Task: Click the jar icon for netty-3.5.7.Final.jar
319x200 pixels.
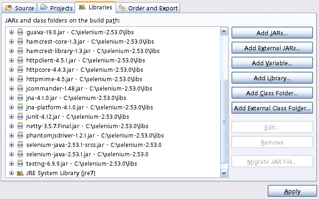Action: click(20, 126)
